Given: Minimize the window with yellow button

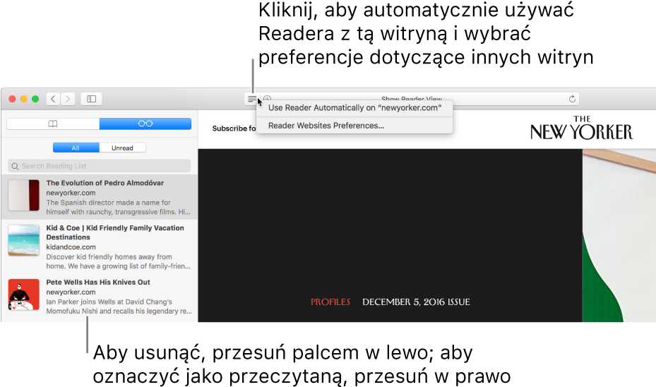Looking at the screenshot, I should (24, 99).
